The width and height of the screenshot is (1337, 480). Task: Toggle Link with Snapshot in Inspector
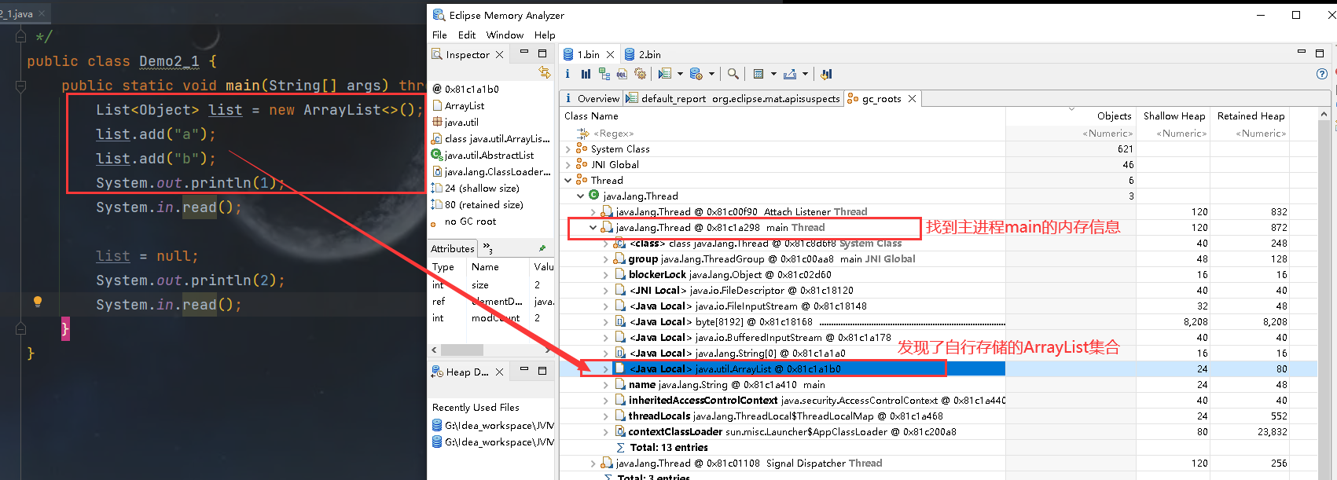pos(544,72)
